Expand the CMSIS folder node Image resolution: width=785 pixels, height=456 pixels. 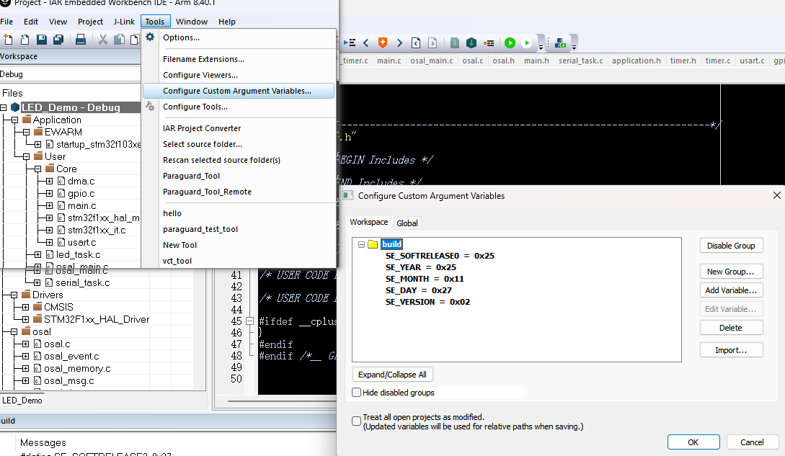tap(25, 307)
